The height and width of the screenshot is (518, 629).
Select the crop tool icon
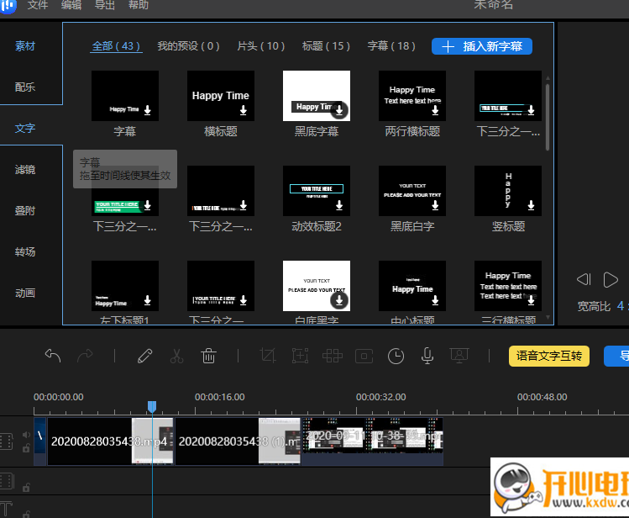pos(268,356)
